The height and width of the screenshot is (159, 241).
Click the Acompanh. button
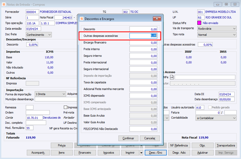(x=38, y=153)
